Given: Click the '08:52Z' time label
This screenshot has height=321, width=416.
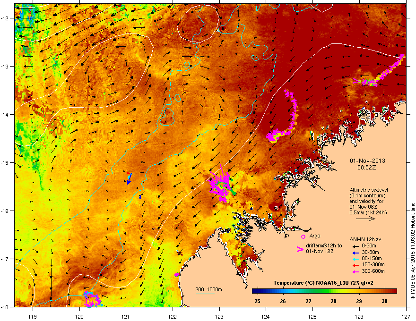Looking at the screenshot, I should 367,168.
